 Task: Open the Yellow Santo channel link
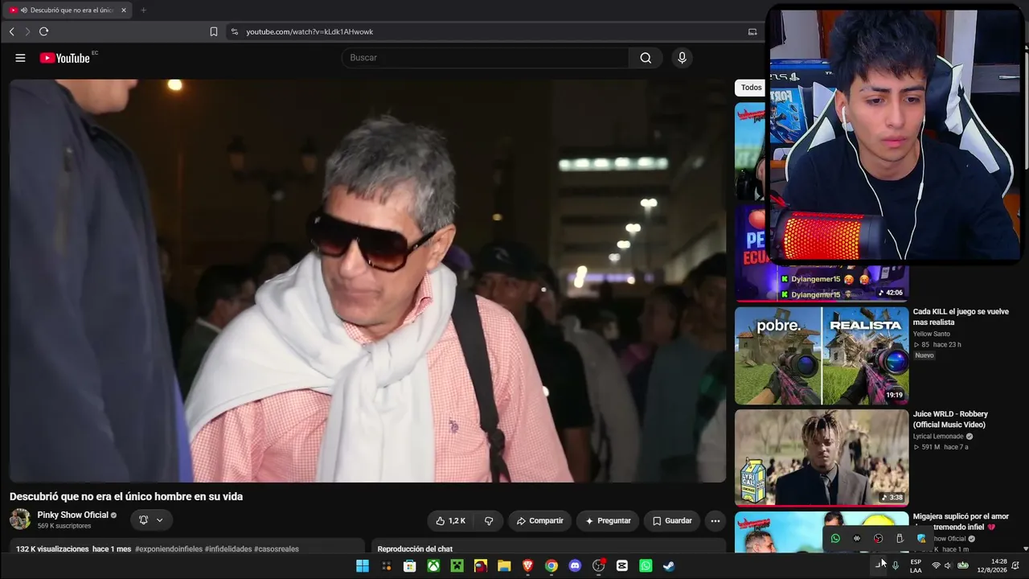[x=932, y=334]
